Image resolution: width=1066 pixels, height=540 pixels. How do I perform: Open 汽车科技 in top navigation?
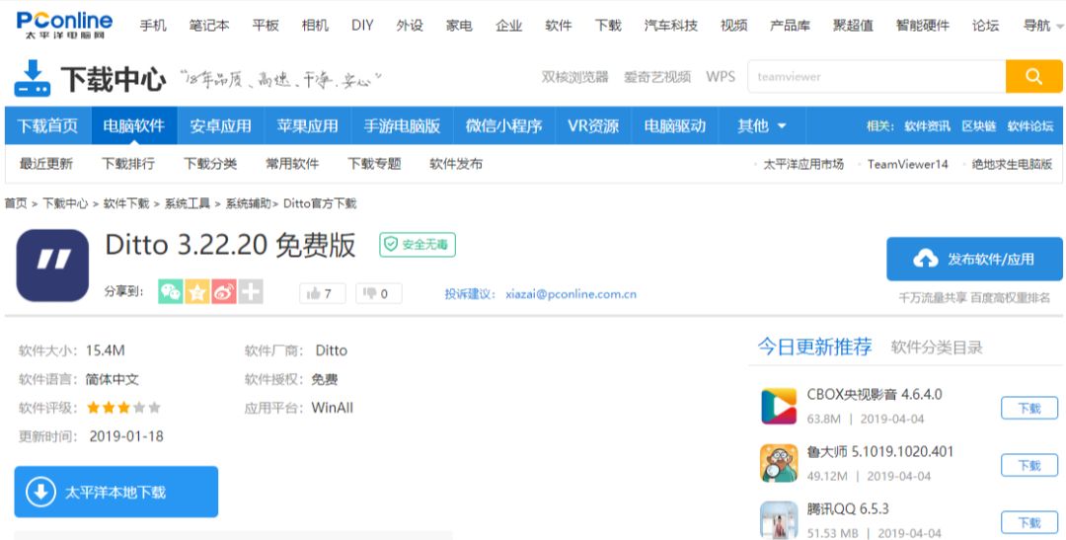pos(671,25)
